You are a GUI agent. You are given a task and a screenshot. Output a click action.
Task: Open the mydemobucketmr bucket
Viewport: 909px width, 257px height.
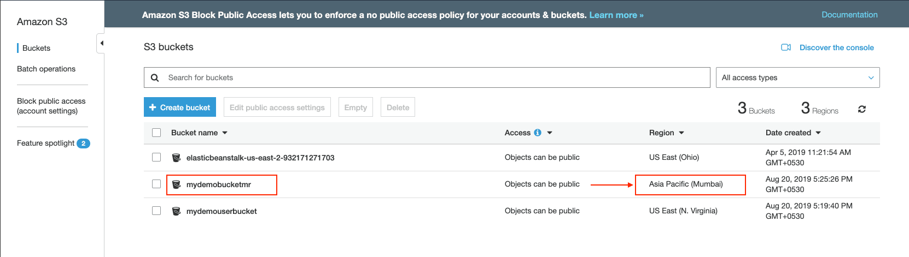219,184
